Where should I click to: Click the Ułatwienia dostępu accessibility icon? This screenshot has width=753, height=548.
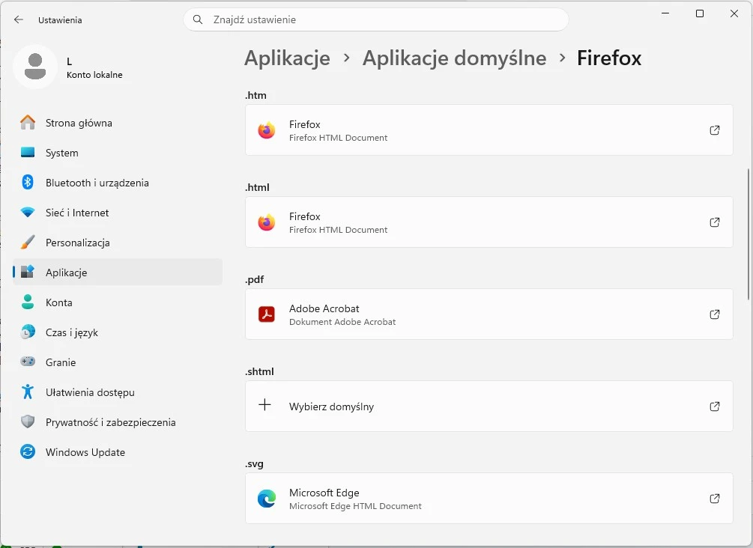28,392
